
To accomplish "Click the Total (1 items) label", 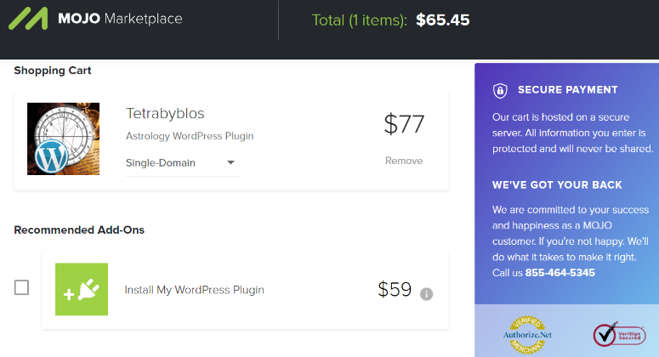I will 360,20.
